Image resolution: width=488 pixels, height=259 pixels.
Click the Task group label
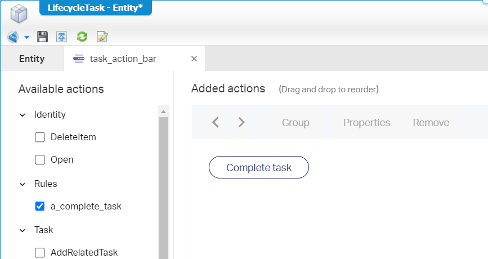[44, 230]
